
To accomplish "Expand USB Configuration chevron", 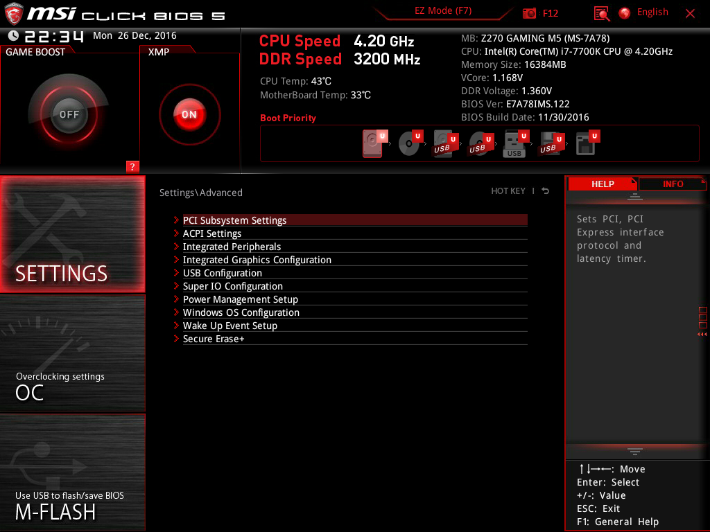I will pyautogui.click(x=177, y=273).
